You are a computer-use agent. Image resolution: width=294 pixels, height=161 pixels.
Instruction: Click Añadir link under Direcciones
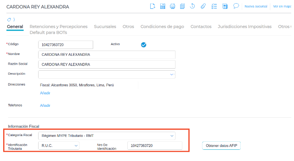point(45,93)
